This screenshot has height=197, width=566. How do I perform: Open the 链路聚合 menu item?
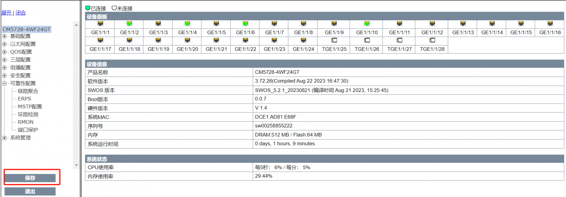tap(28, 91)
